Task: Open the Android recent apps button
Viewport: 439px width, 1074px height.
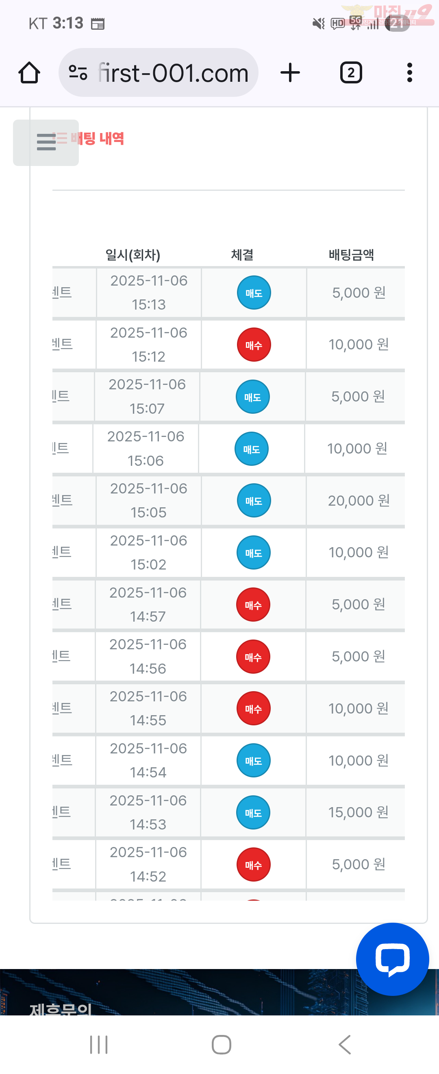Action: tap(99, 1044)
